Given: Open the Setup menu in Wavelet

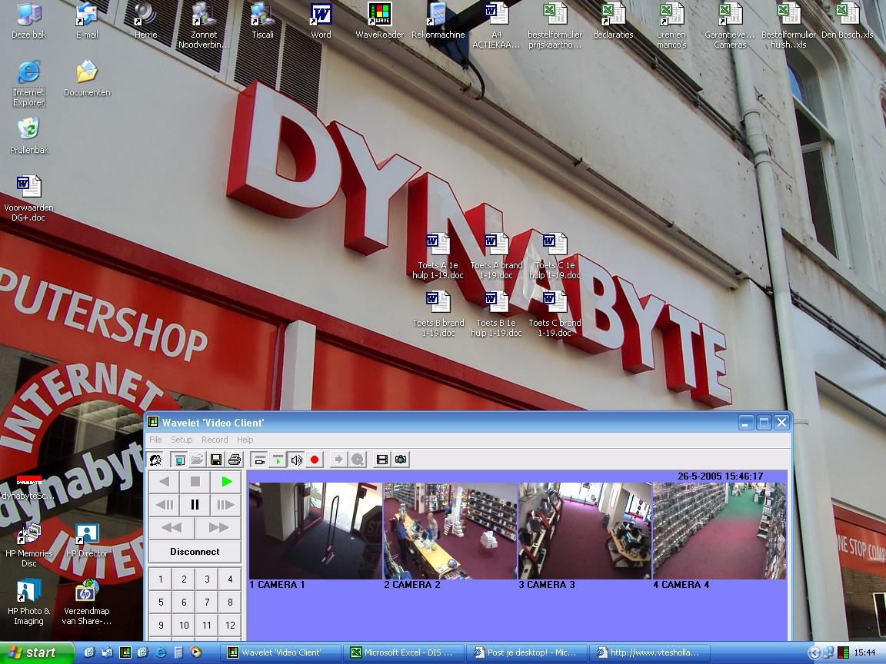Looking at the screenshot, I should click(x=182, y=440).
